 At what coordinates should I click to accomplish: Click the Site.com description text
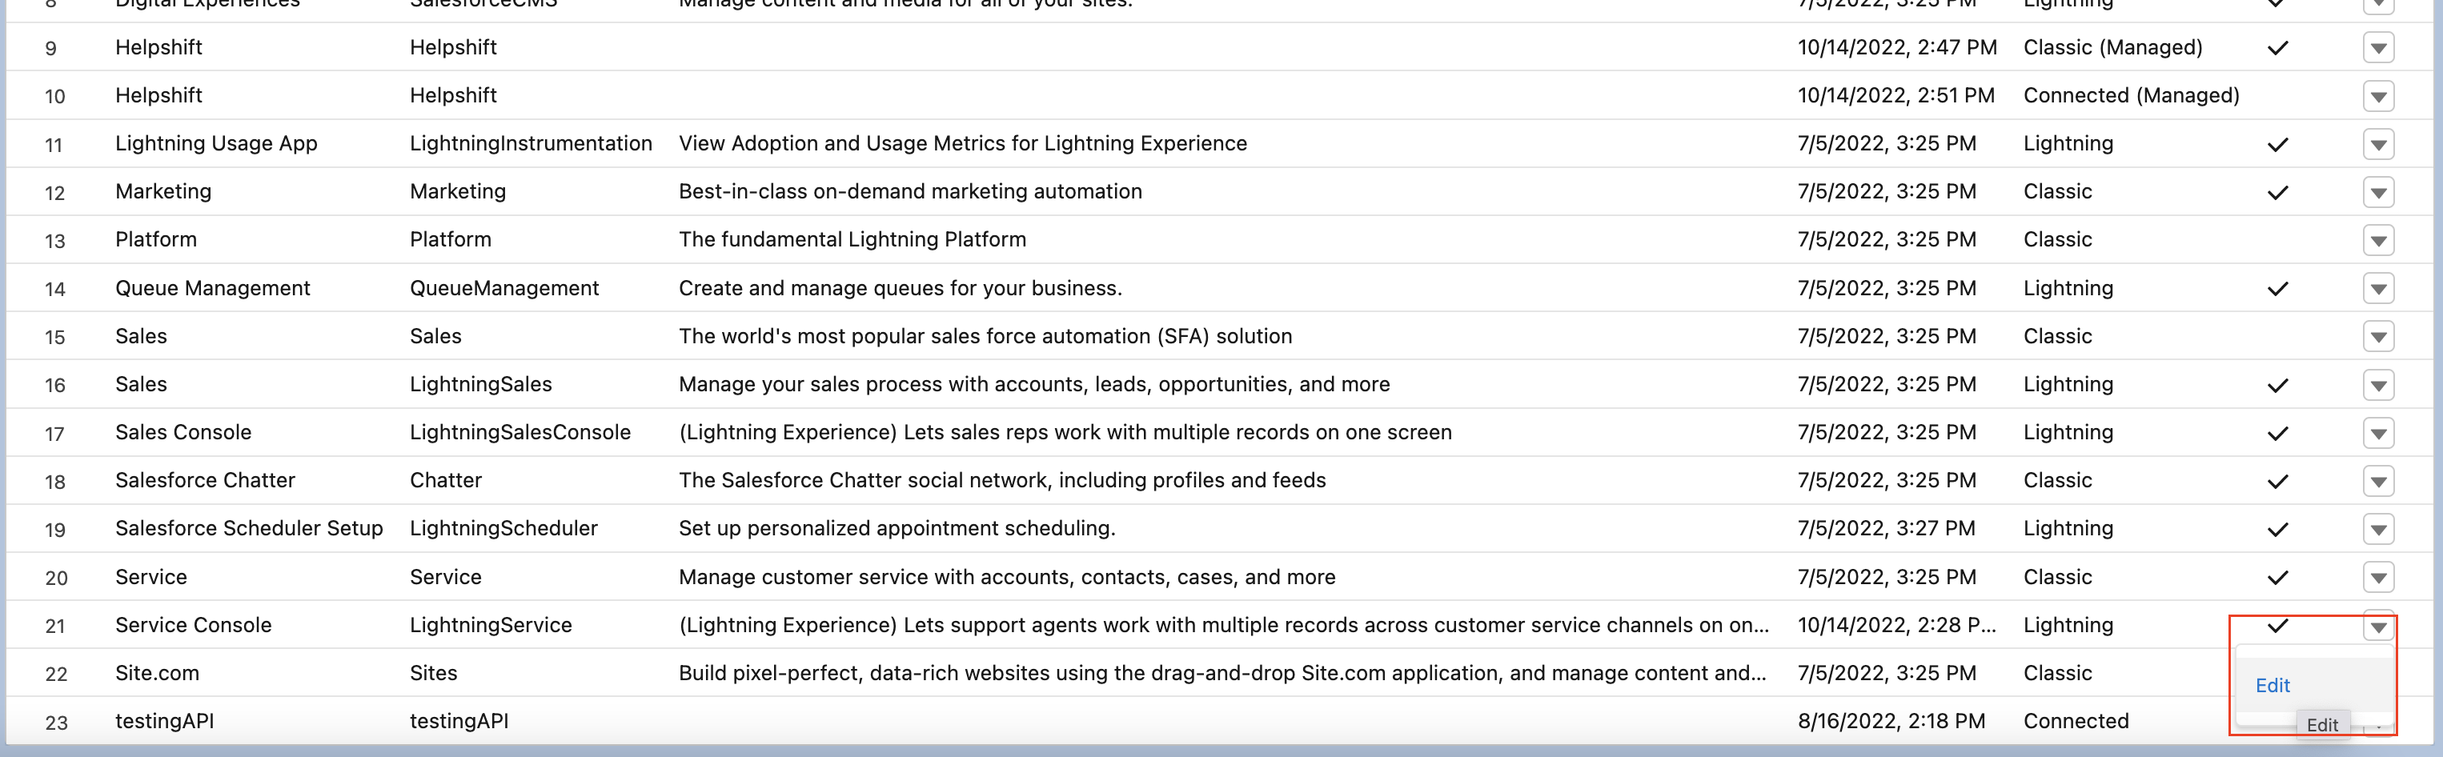tap(1221, 674)
